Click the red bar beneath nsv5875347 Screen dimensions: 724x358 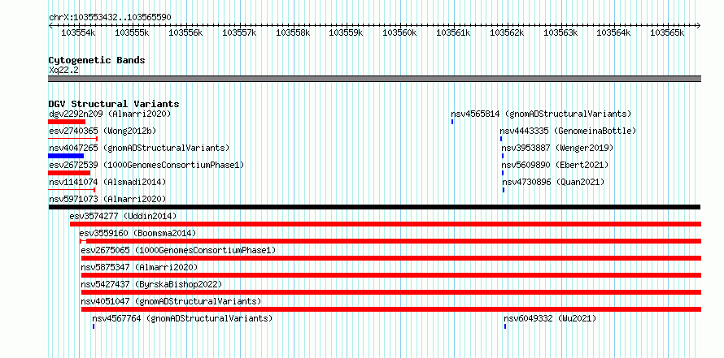391,275
